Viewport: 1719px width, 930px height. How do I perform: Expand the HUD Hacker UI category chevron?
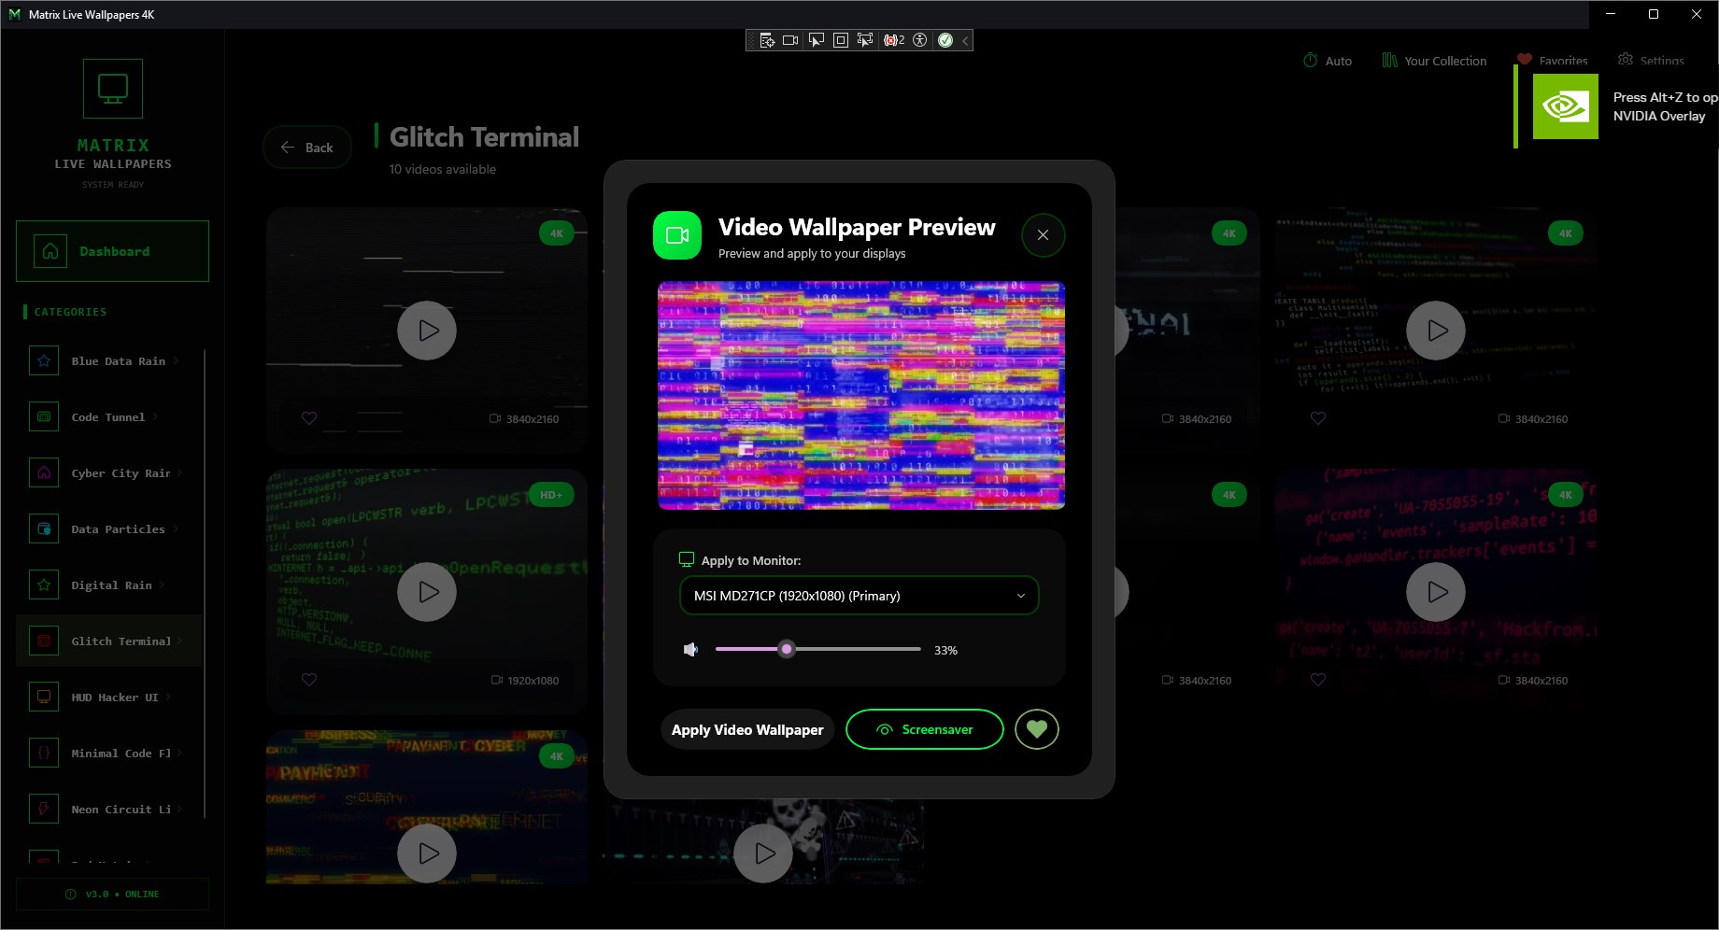(x=169, y=697)
